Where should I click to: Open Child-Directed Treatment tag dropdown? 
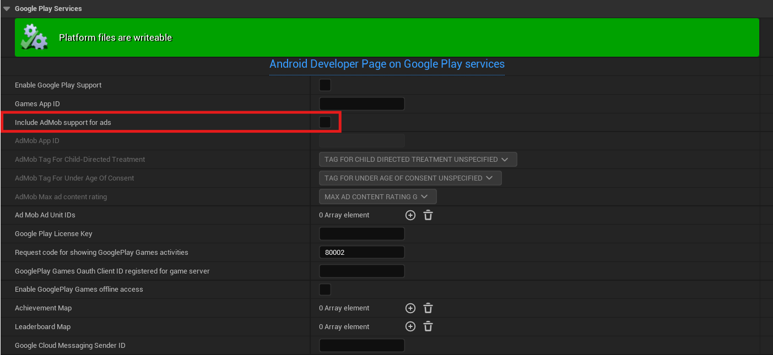[x=418, y=160]
